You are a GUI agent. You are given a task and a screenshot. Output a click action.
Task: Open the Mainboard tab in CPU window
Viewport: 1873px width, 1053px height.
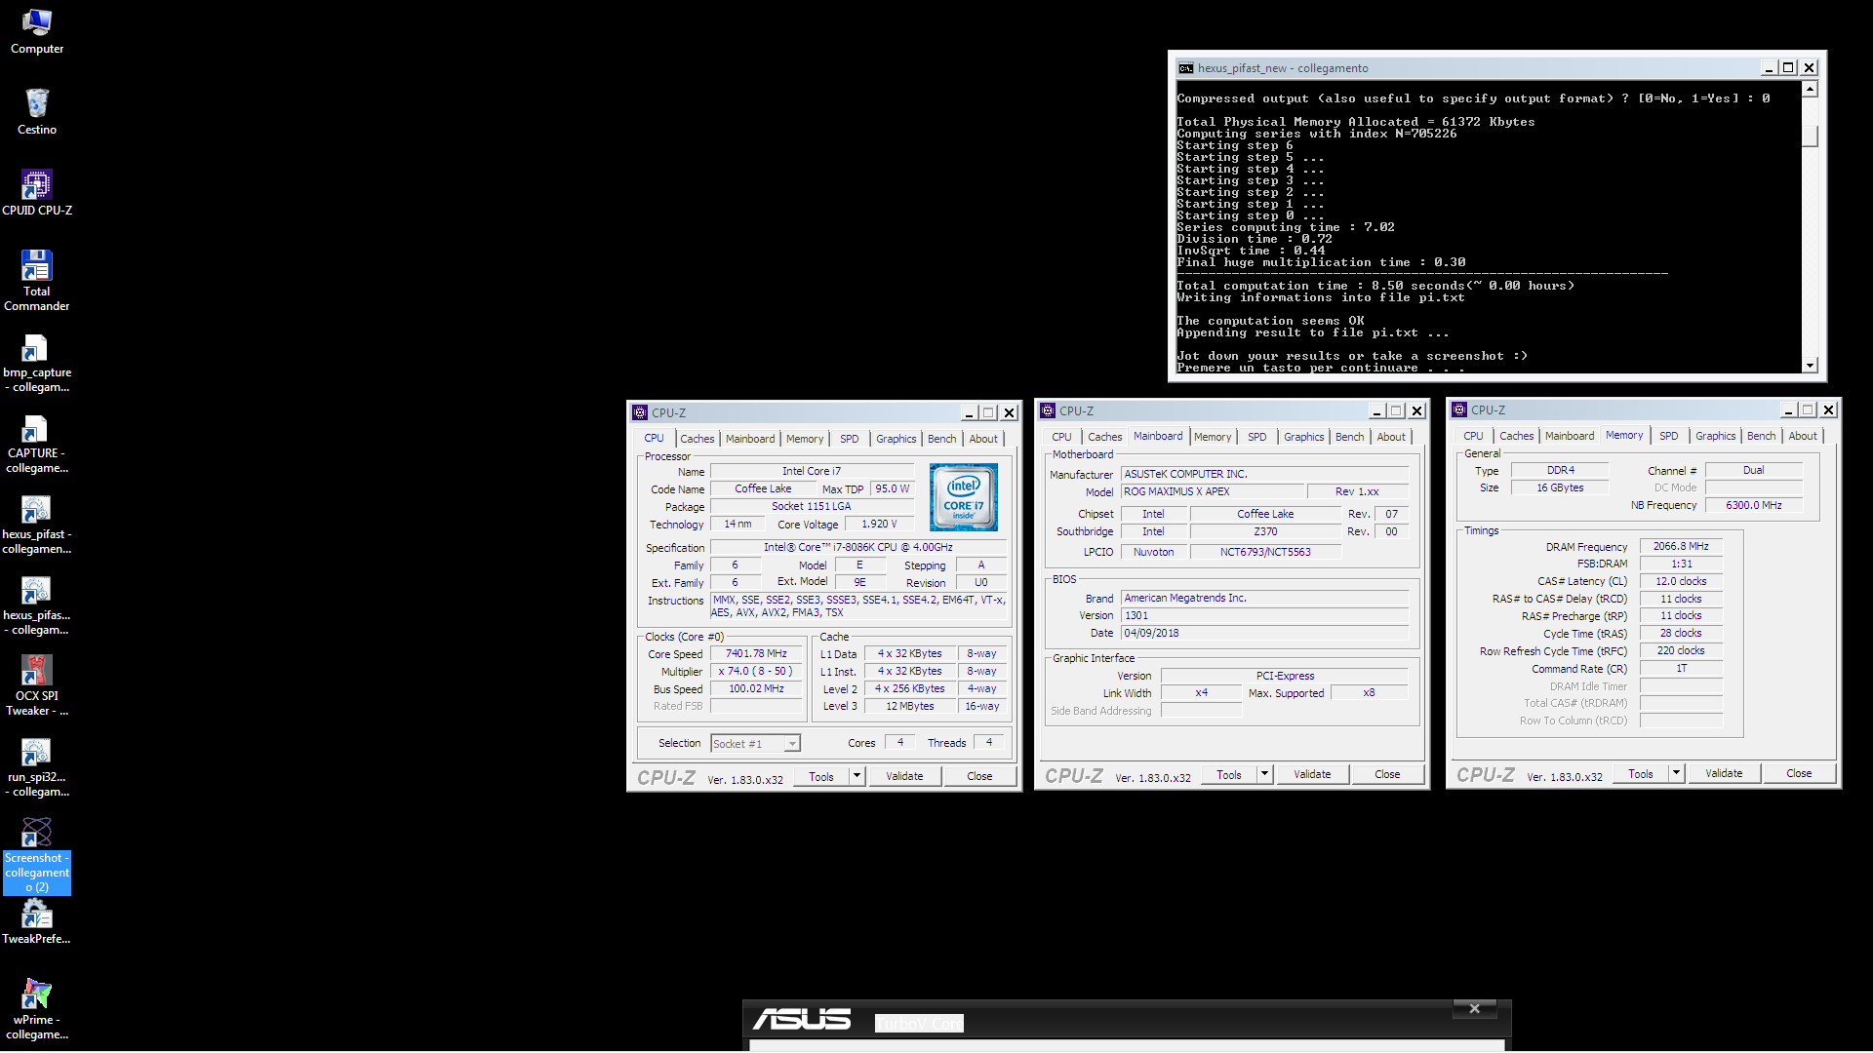coord(750,439)
